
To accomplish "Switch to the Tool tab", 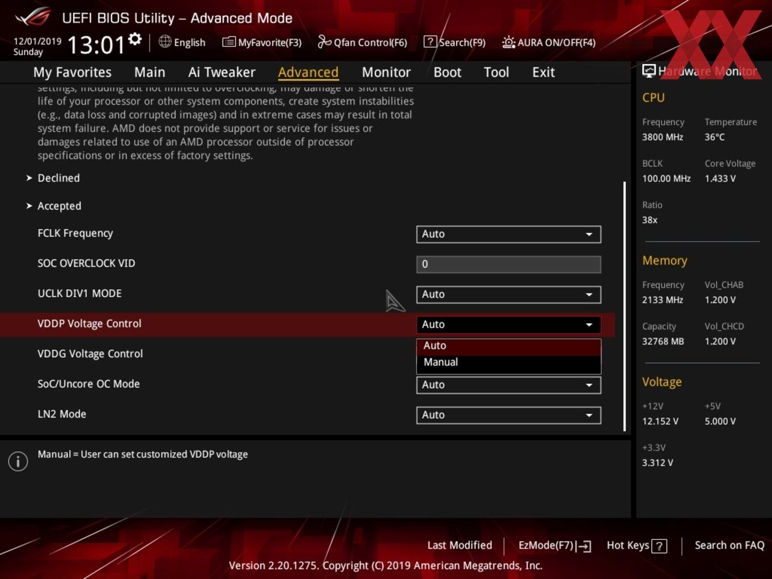I will coord(496,72).
